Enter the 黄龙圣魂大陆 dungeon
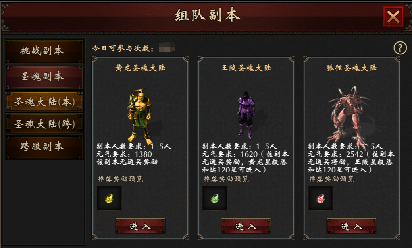Image resolution: width=412 pixels, height=248 pixels. [x=141, y=226]
